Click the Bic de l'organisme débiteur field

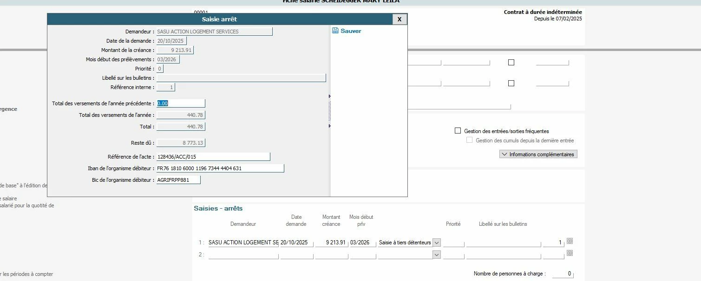coord(178,180)
